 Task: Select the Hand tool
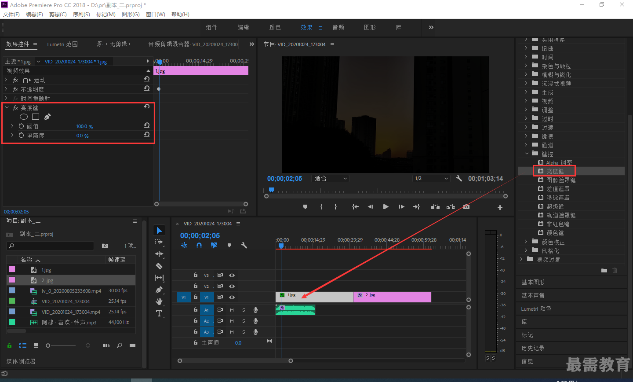coord(159,301)
